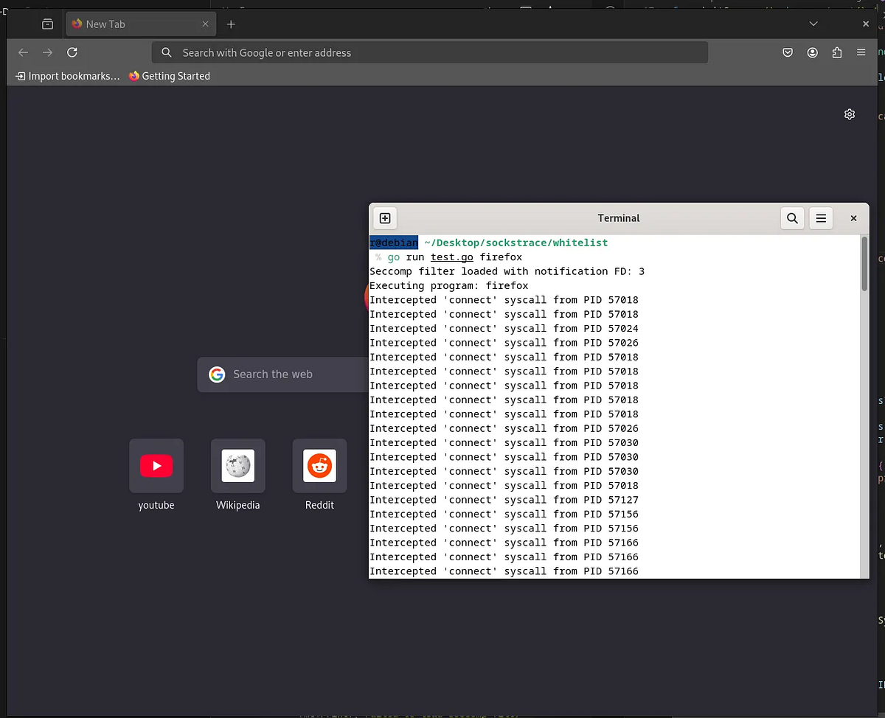The width and height of the screenshot is (885, 718).
Task: Open new tab page settings gear
Action: tap(850, 114)
